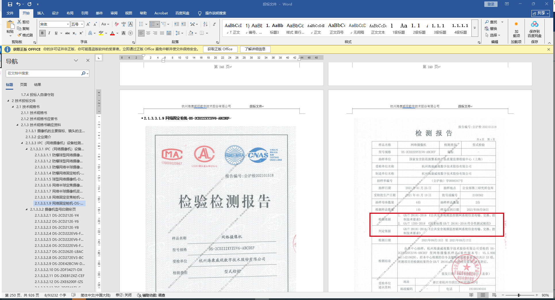Click the 登录 (Sign in) button

pos(491,4)
